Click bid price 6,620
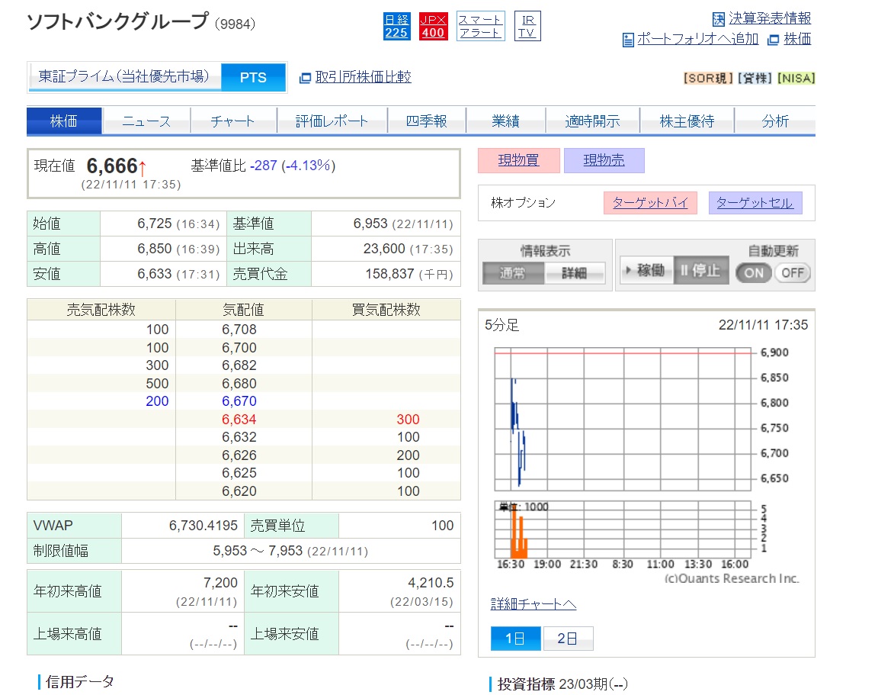Screen dimensions: 878x695 239,491
